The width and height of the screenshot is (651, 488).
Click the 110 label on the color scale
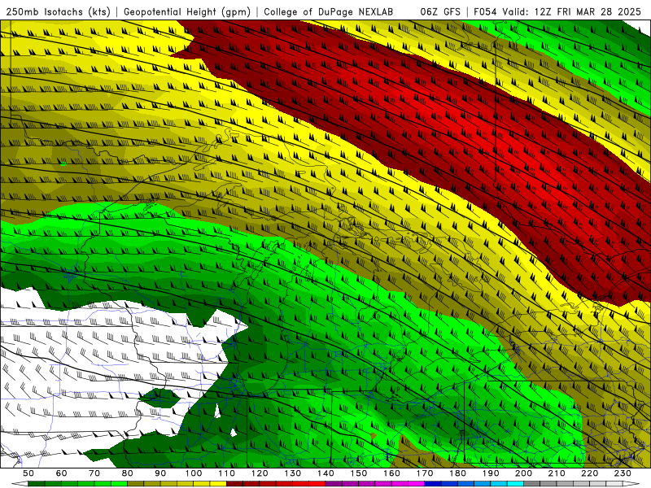click(x=227, y=473)
